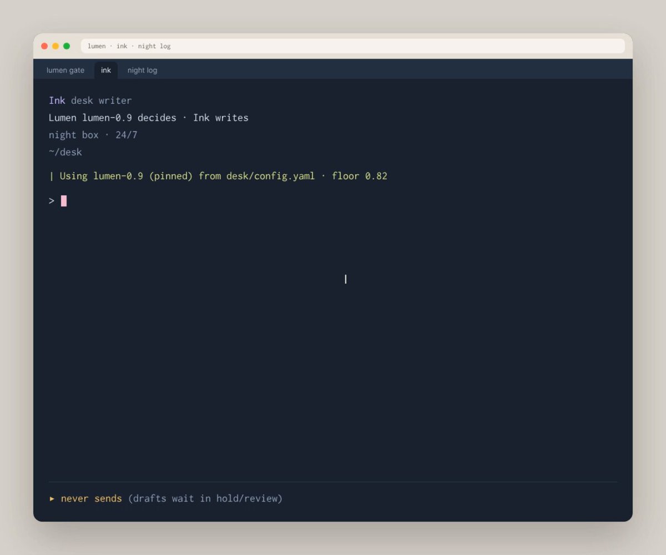Click the 'Ink desk writer' header line
Screen dimensions: 666x555
90,100
